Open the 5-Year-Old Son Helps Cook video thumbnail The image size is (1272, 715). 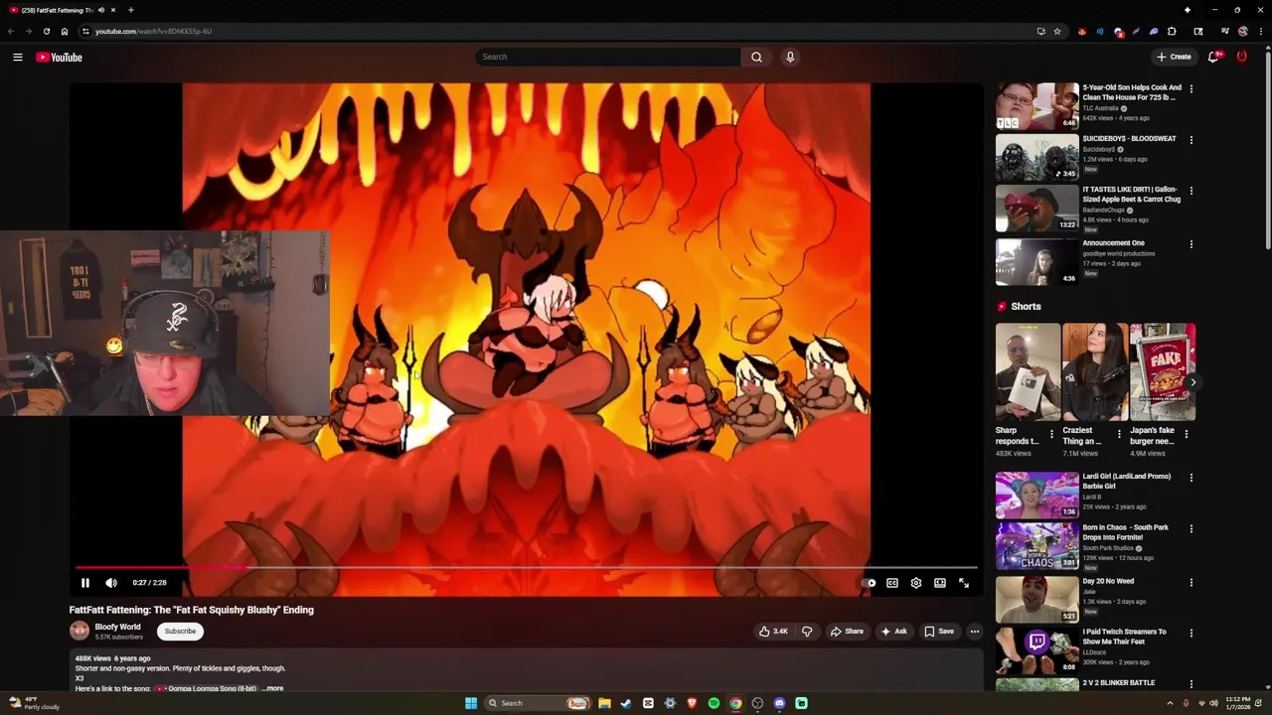(1036, 106)
